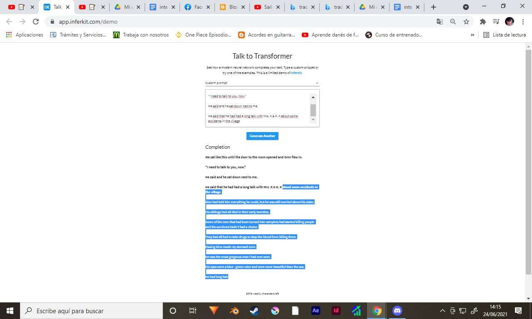Screen dimensions: 532x319
Task: Open the Acordes en guitarra bookmark
Action: tap(266, 35)
